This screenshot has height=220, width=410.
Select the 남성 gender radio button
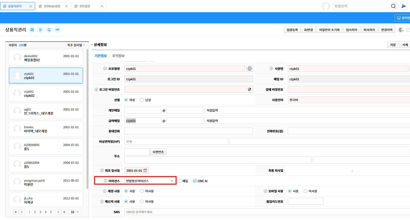pyautogui.click(x=142, y=100)
